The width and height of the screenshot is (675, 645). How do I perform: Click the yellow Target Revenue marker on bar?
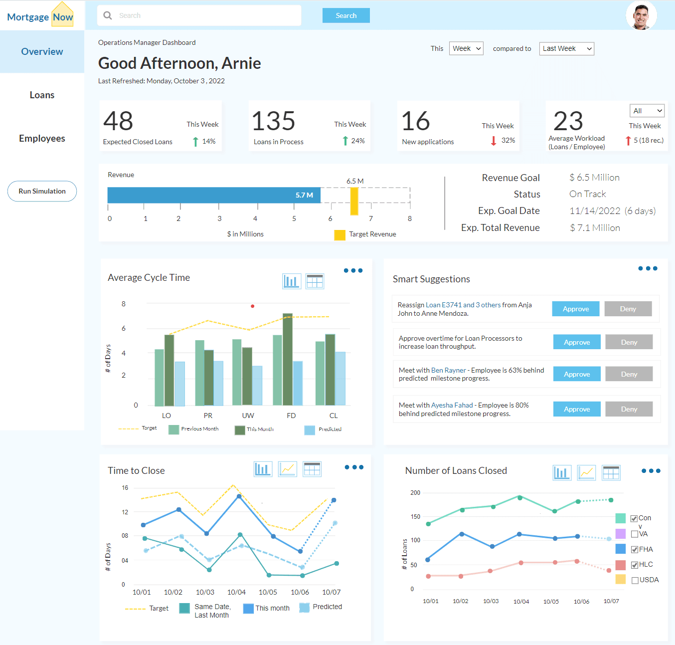point(354,201)
